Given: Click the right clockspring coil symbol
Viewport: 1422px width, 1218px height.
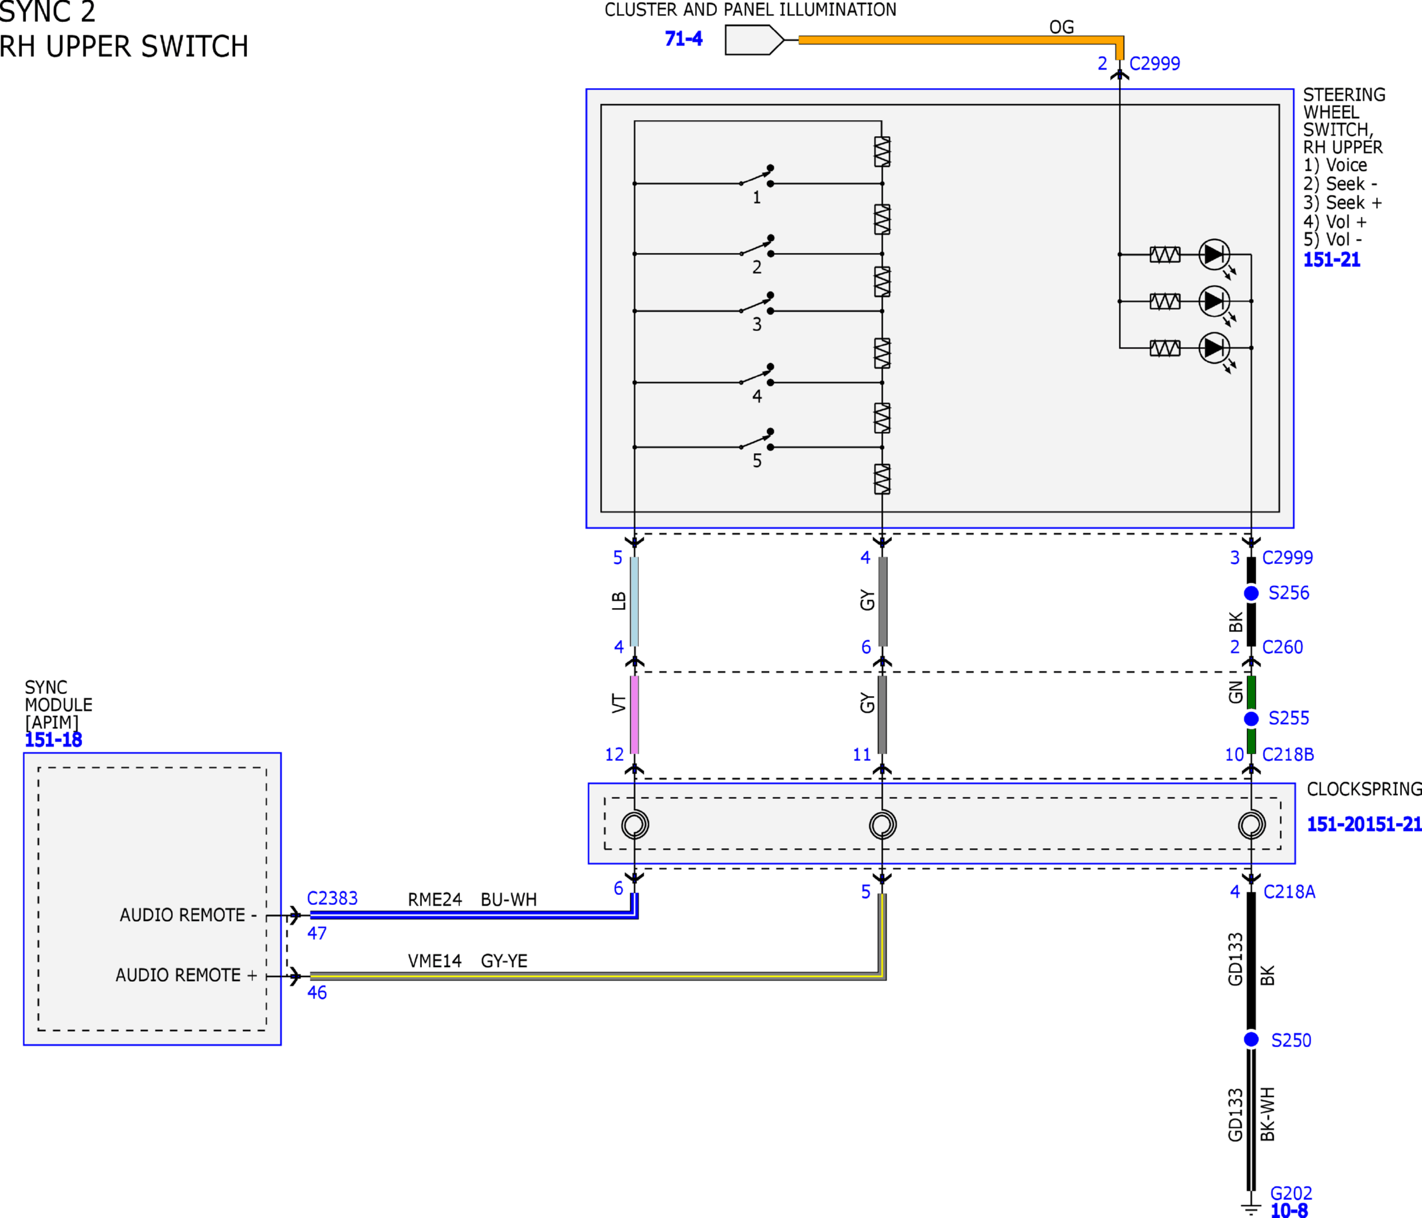Looking at the screenshot, I should pyautogui.click(x=1251, y=824).
